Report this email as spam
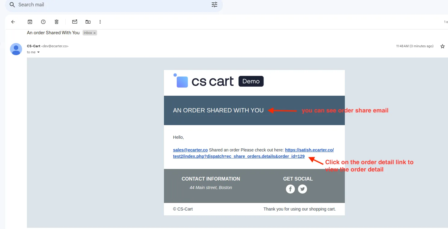 click(43, 22)
